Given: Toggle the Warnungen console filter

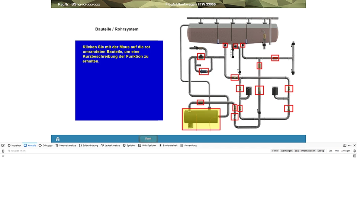Looking at the screenshot, I should 286,151.
